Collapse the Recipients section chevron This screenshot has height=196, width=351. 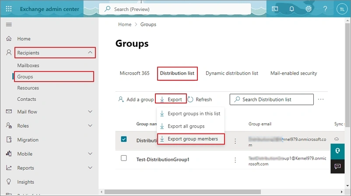coord(90,53)
